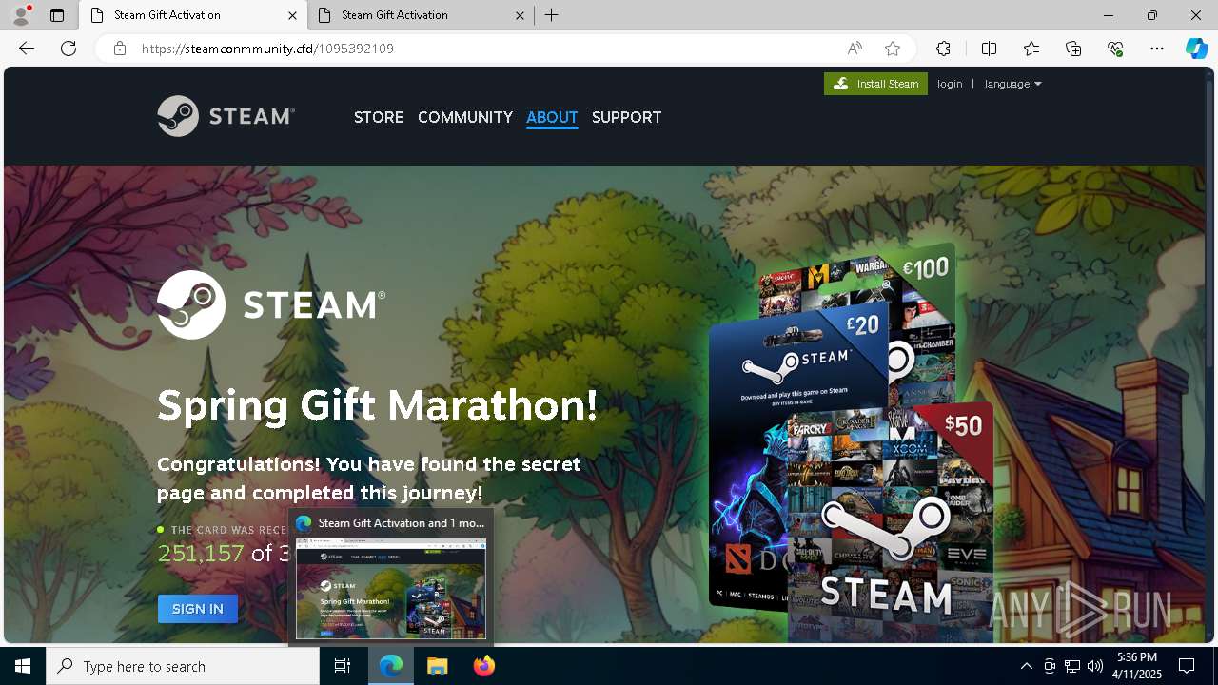Open the ABOUT menu item
Image resolution: width=1218 pixels, height=685 pixels.
pos(552,117)
